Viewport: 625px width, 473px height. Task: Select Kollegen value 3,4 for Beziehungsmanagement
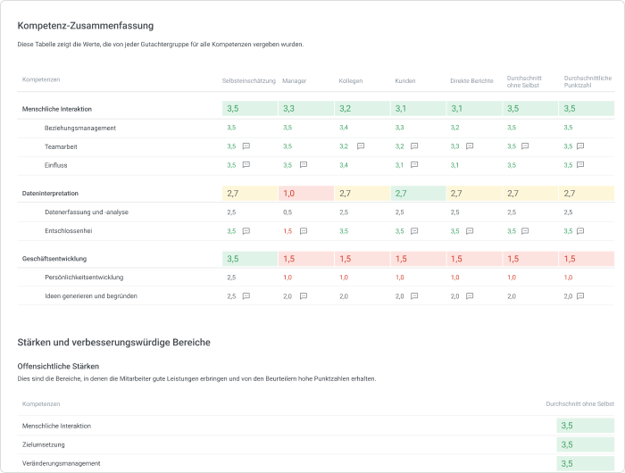pos(344,128)
